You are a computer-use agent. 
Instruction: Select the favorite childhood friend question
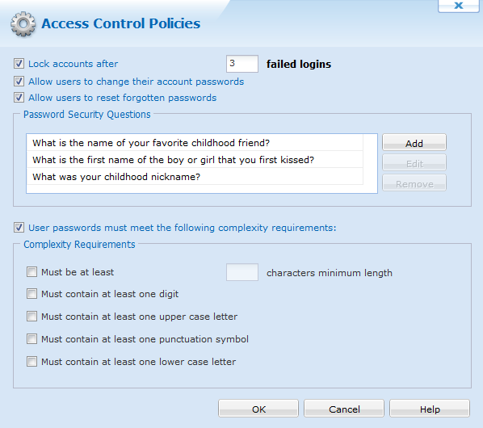195,143
